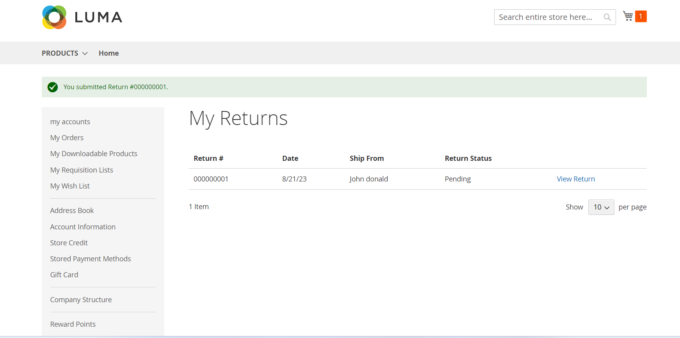Open the shopping cart icon

click(x=628, y=16)
